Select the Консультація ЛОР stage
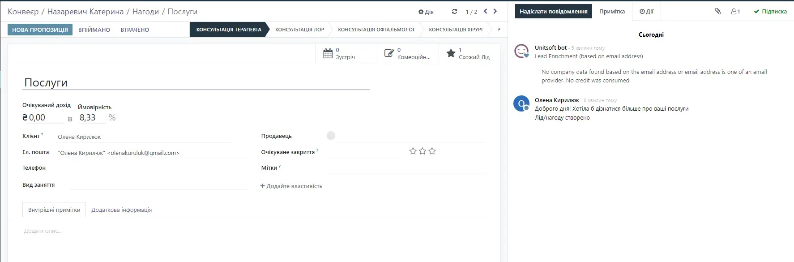Image resolution: width=794 pixels, height=262 pixels. click(299, 30)
